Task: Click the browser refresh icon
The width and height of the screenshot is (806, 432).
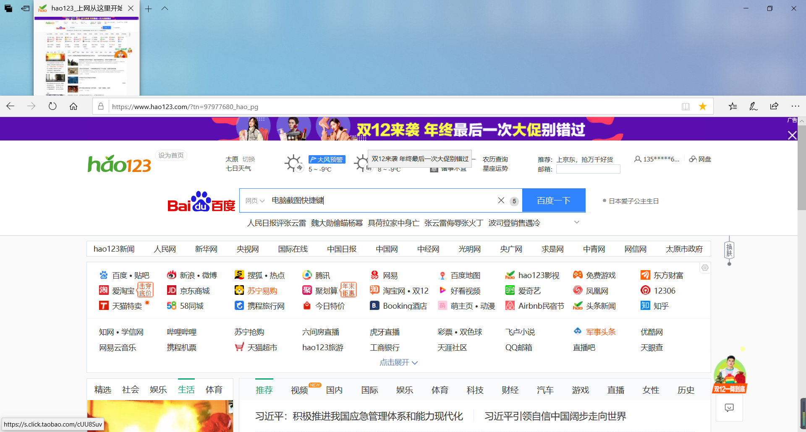Action: pos(52,106)
